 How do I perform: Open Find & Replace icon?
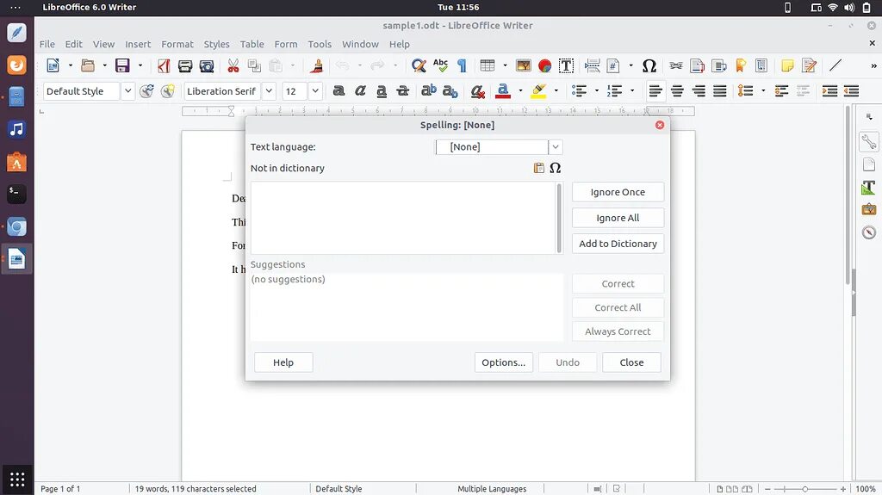pyautogui.click(x=419, y=65)
